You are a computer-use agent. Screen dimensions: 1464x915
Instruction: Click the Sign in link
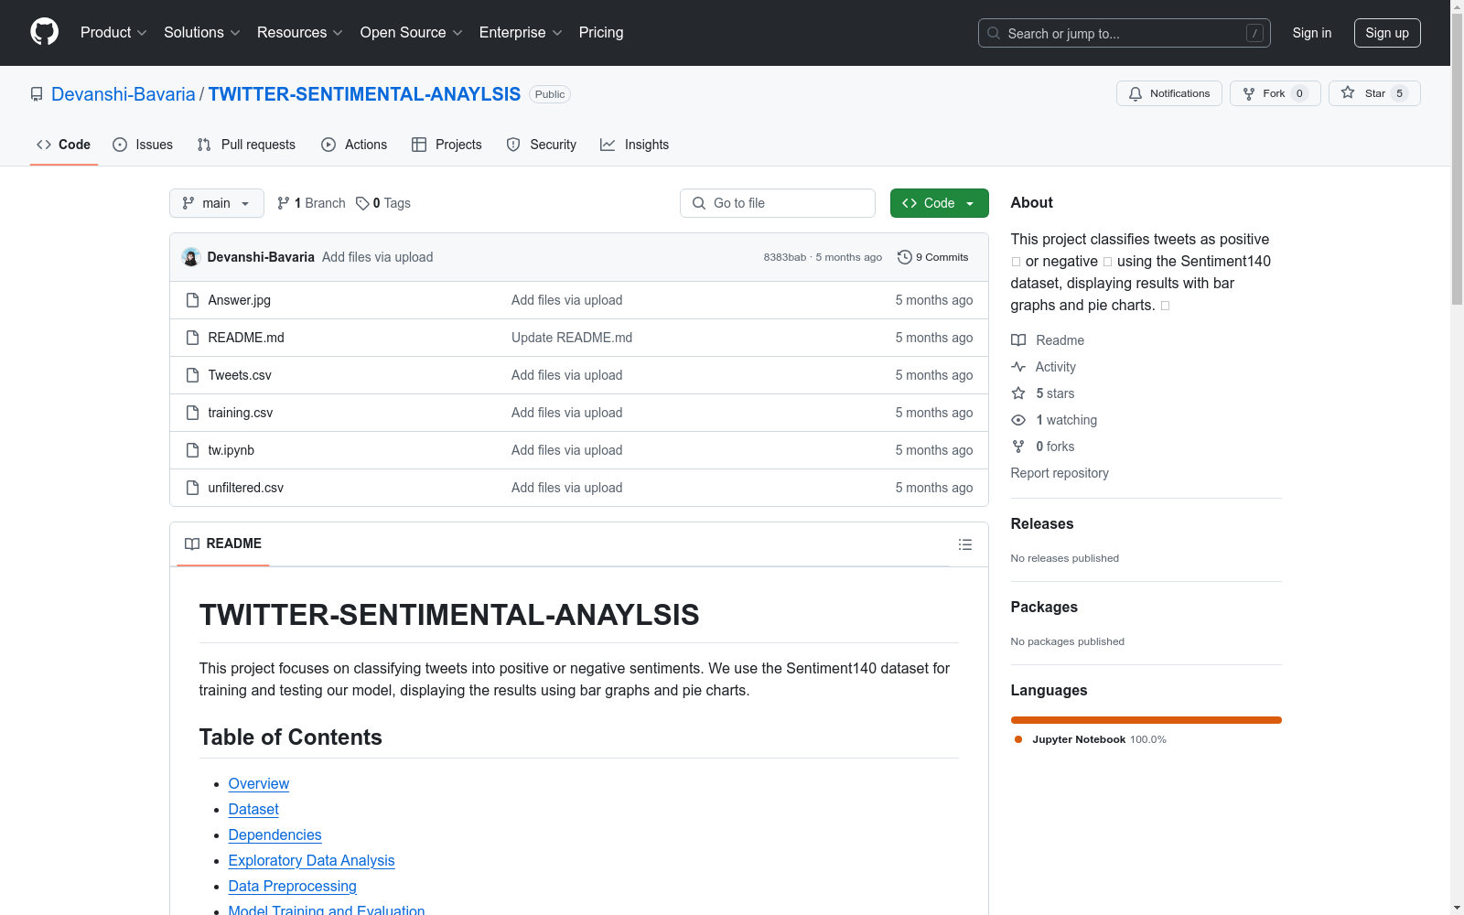[1312, 33]
